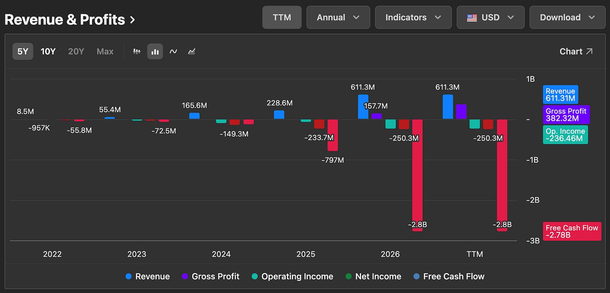Click the 2025 red -797M bar
Viewport: 610px width, 293px height.
(333, 135)
